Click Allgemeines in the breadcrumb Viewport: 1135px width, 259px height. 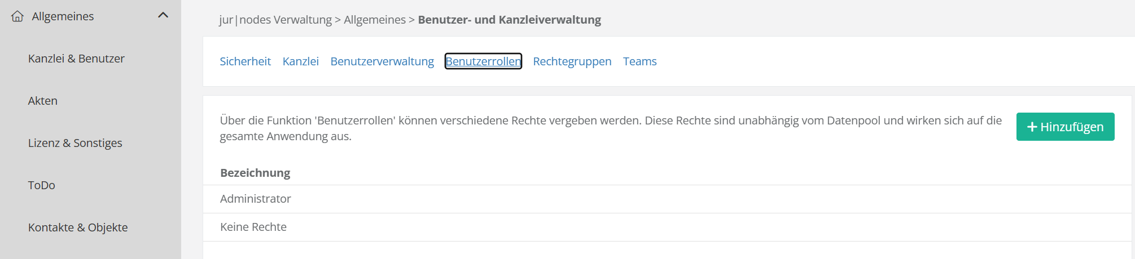pos(374,20)
